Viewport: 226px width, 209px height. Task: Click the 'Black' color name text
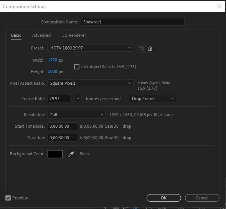(84, 154)
